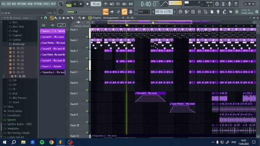Show automation clips in the picker panel
The height and width of the screenshot is (146, 260).
pos(61,25)
